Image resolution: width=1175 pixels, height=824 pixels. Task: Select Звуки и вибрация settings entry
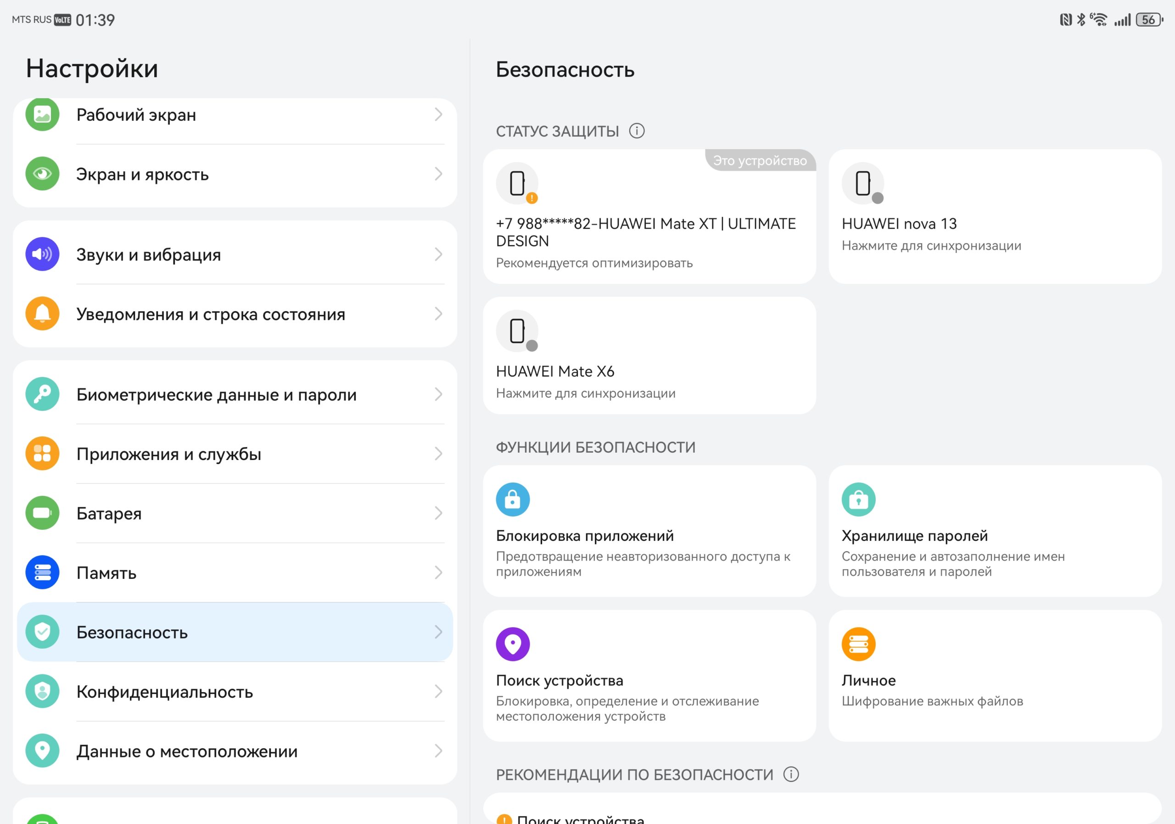point(235,254)
